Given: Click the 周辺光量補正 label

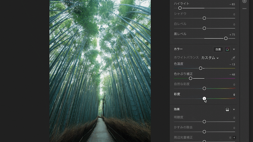Looking at the screenshot, I should click(183, 137).
